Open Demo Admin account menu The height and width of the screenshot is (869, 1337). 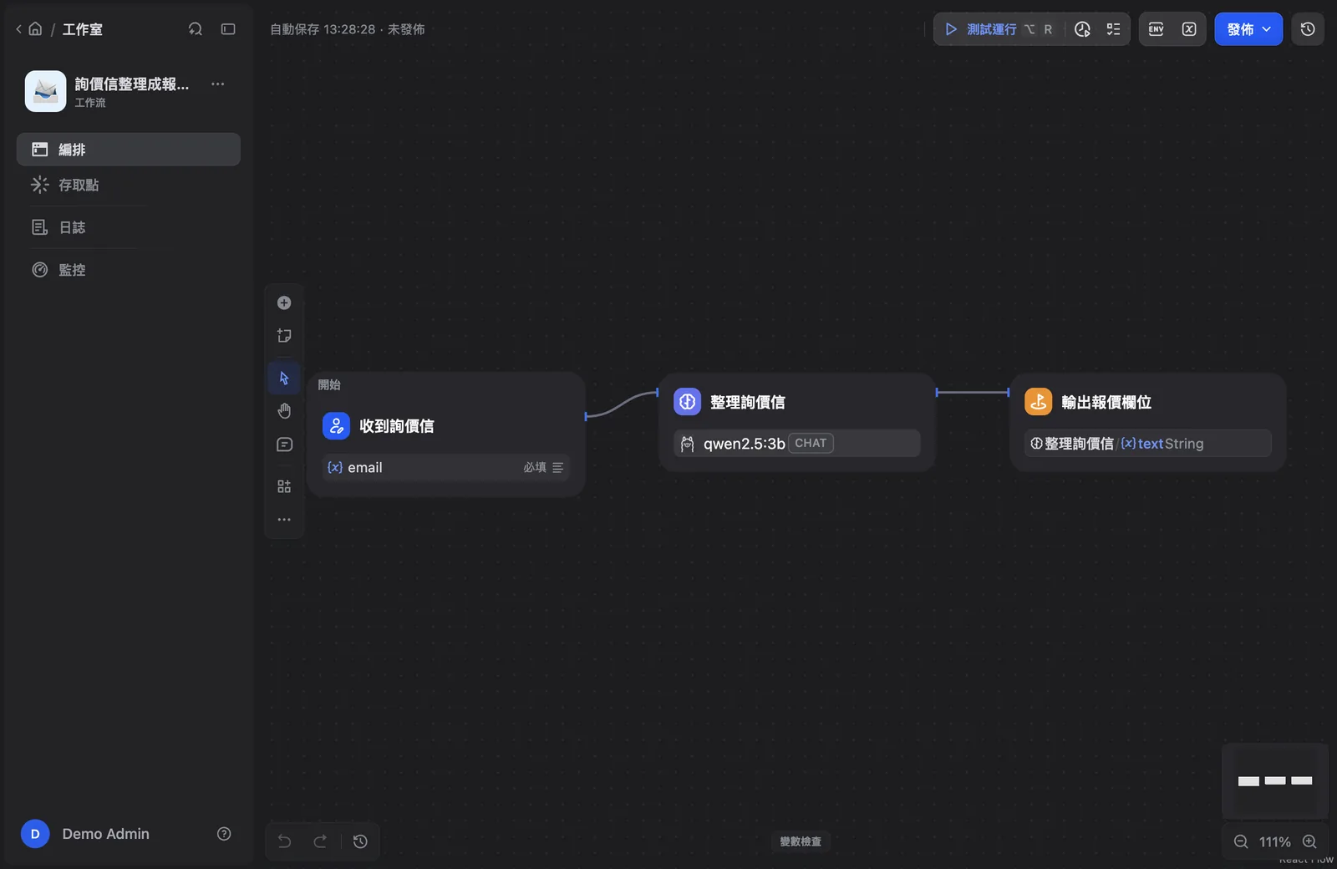85,834
